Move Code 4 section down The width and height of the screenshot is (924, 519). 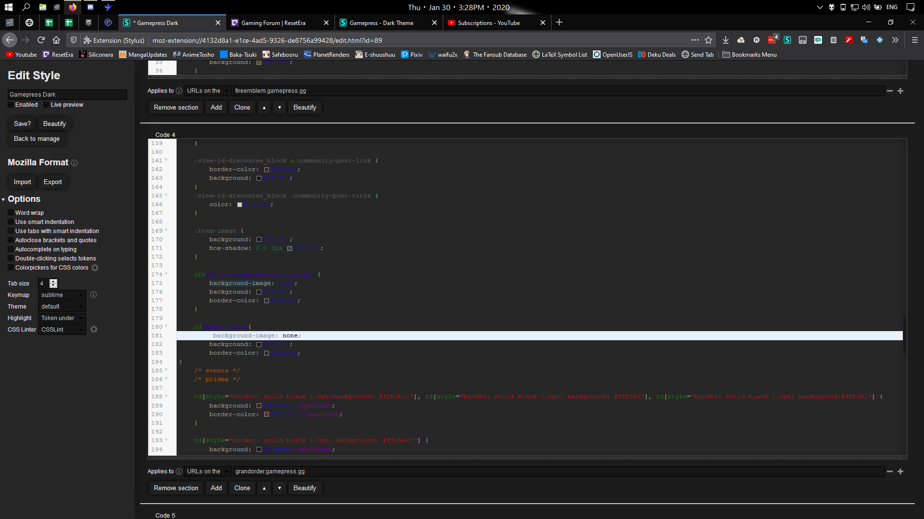tap(279, 488)
